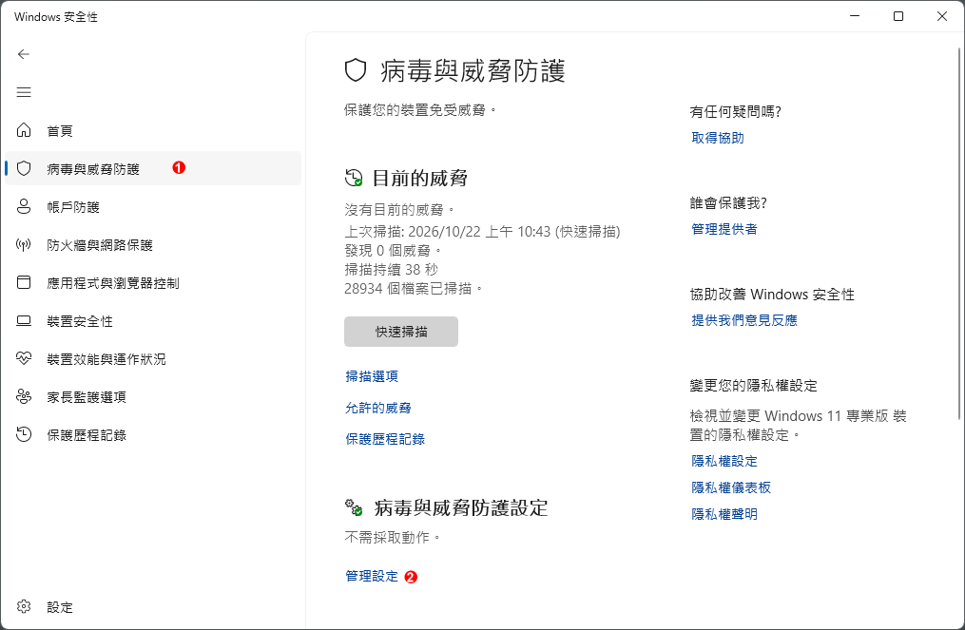Select 家長監護選項 in the sidebar

click(x=153, y=397)
